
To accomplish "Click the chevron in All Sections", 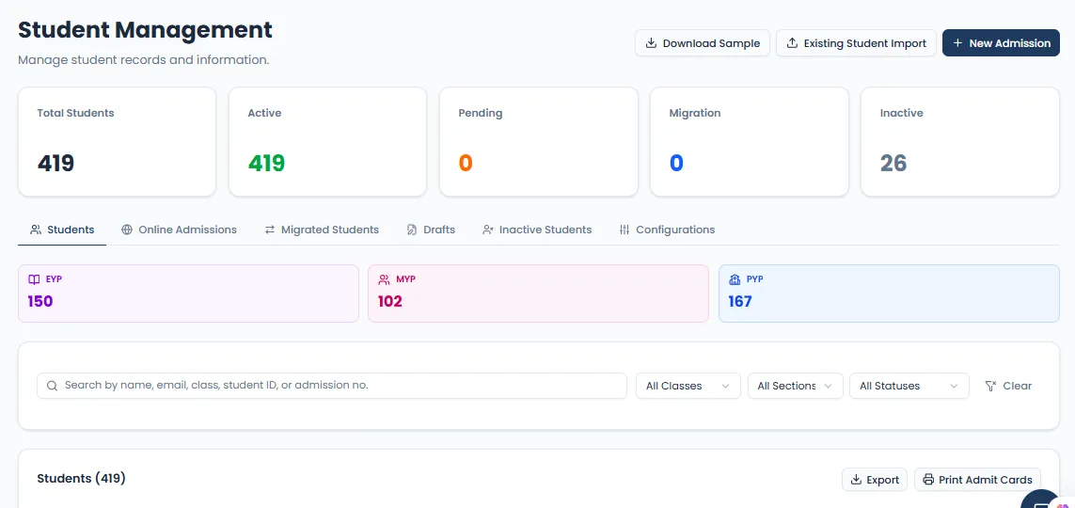I will [x=829, y=386].
